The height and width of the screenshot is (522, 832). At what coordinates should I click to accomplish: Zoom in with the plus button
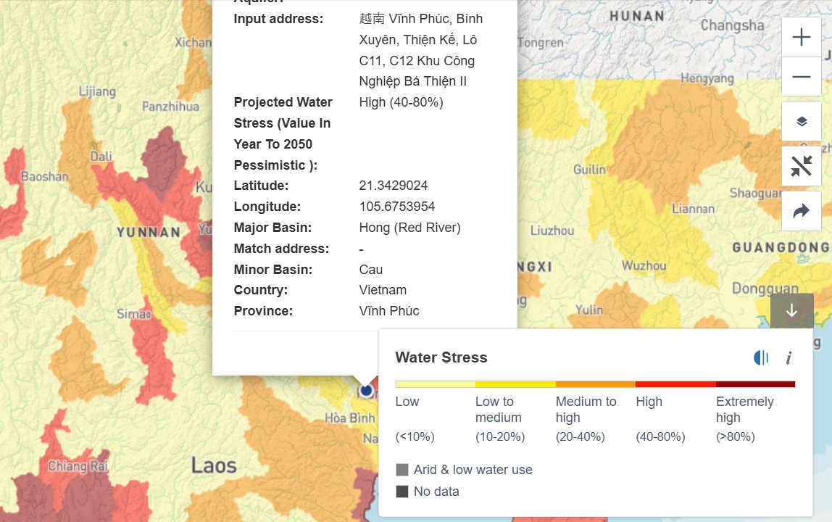point(802,37)
